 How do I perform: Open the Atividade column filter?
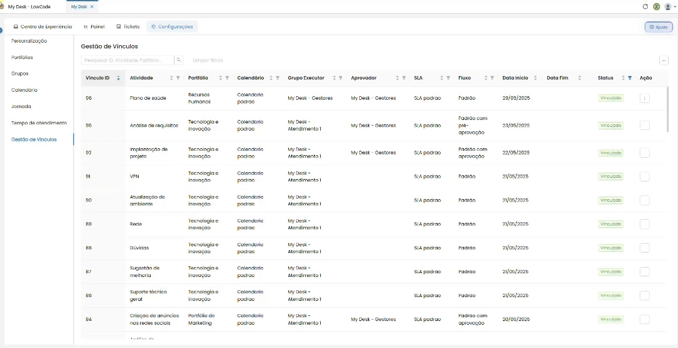[x=178, y=79]
